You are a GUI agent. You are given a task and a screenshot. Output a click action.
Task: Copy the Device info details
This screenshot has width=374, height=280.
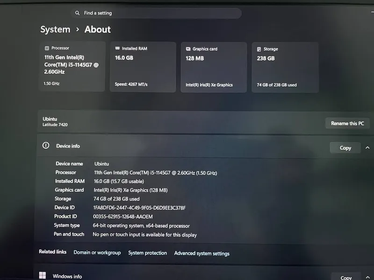(x=345, y=148)
